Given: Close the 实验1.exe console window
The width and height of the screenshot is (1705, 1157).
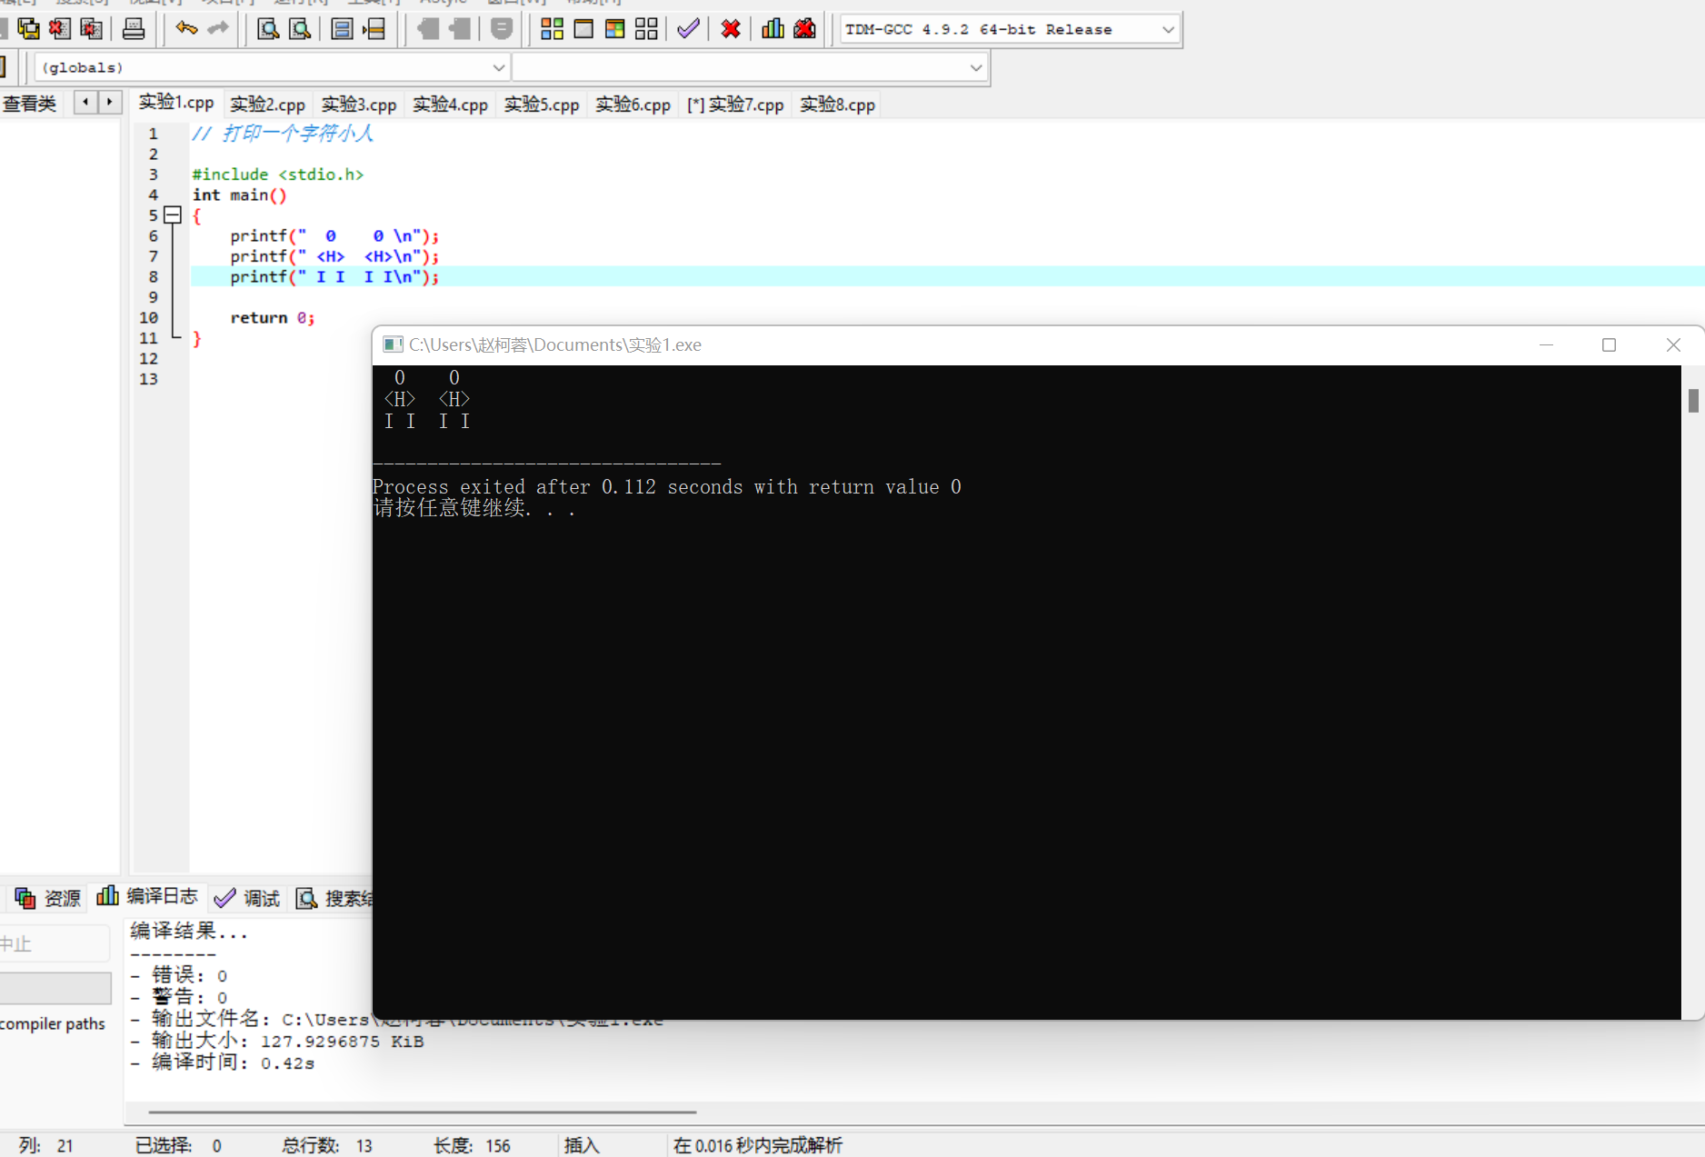Looking at the screenshot, I should 1673,344.
